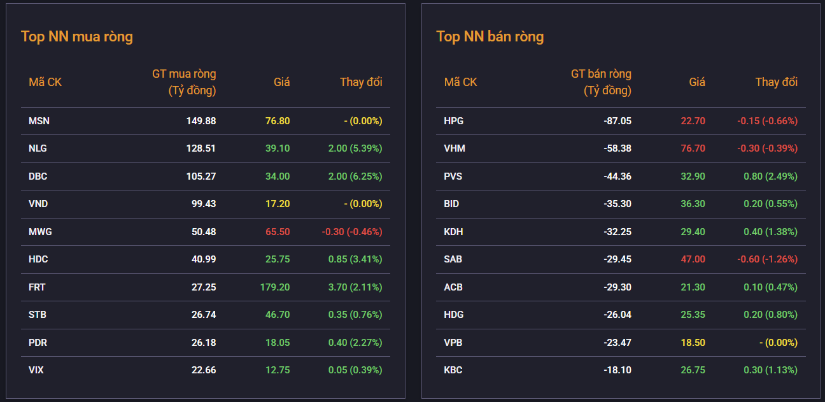
Task: Select the VND stock code
Action: [x=38, y=204]
